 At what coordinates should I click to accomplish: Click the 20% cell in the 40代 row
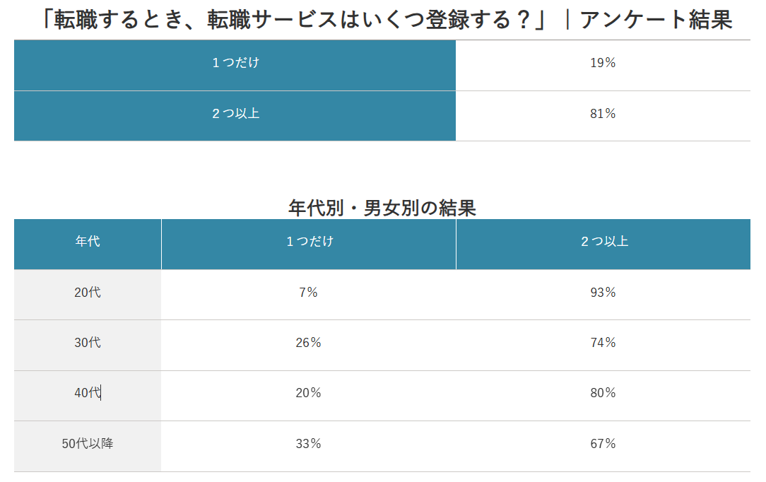point(308,393)
